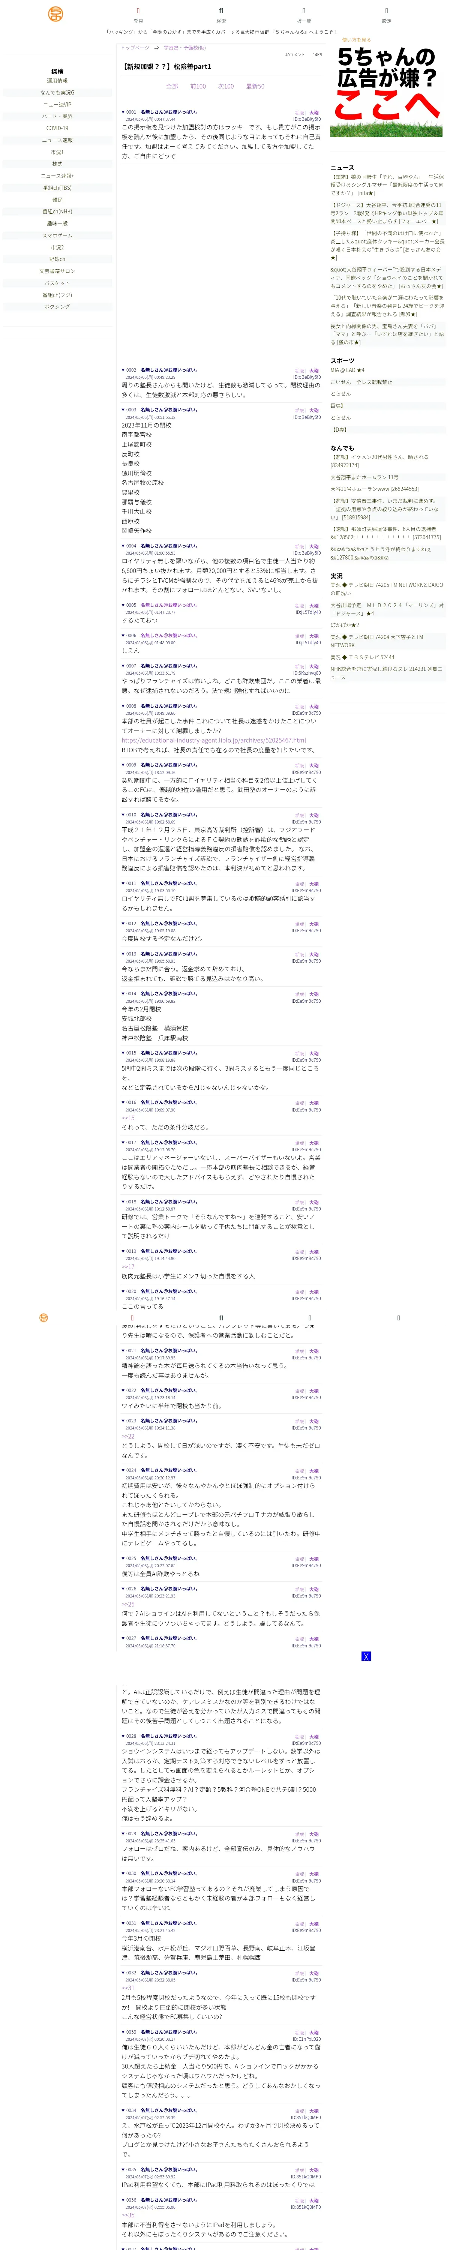Open the 市況1 board
Viewport: 450px width, 2250px height.
tap(58, 152)
